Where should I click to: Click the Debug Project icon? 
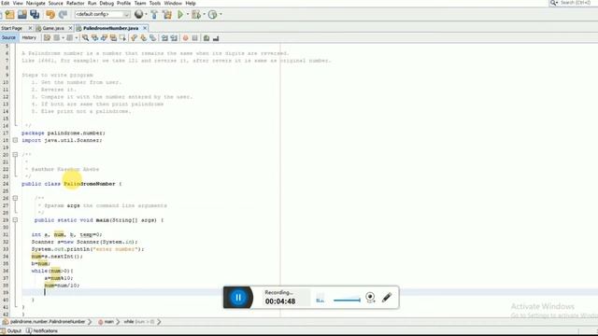196,15
